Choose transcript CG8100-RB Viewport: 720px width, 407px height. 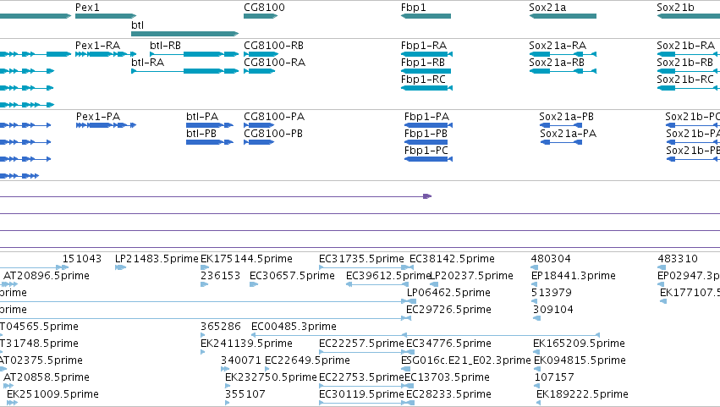[273, 46]
